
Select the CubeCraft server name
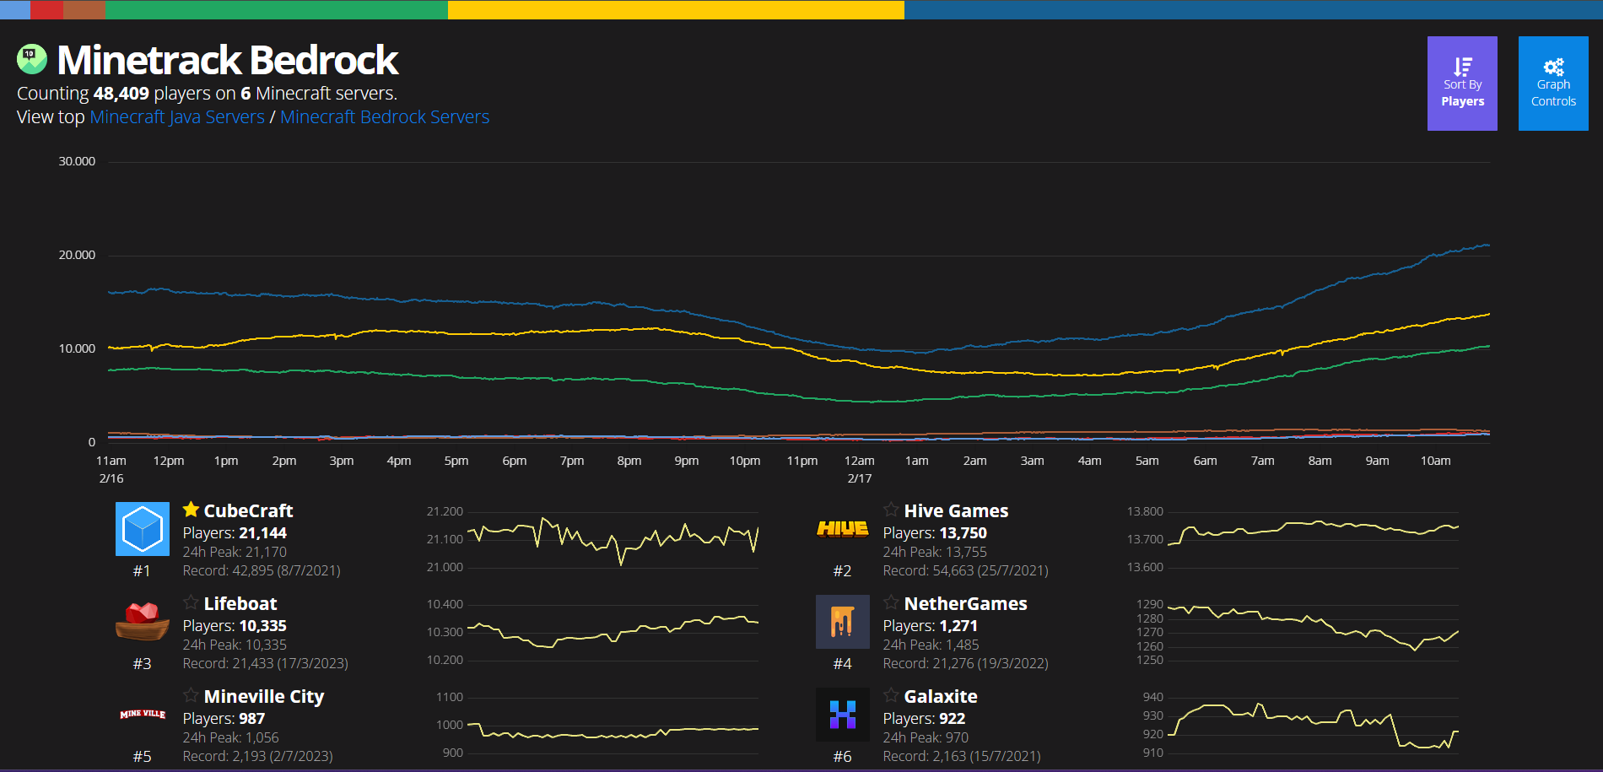coord(248,510)
